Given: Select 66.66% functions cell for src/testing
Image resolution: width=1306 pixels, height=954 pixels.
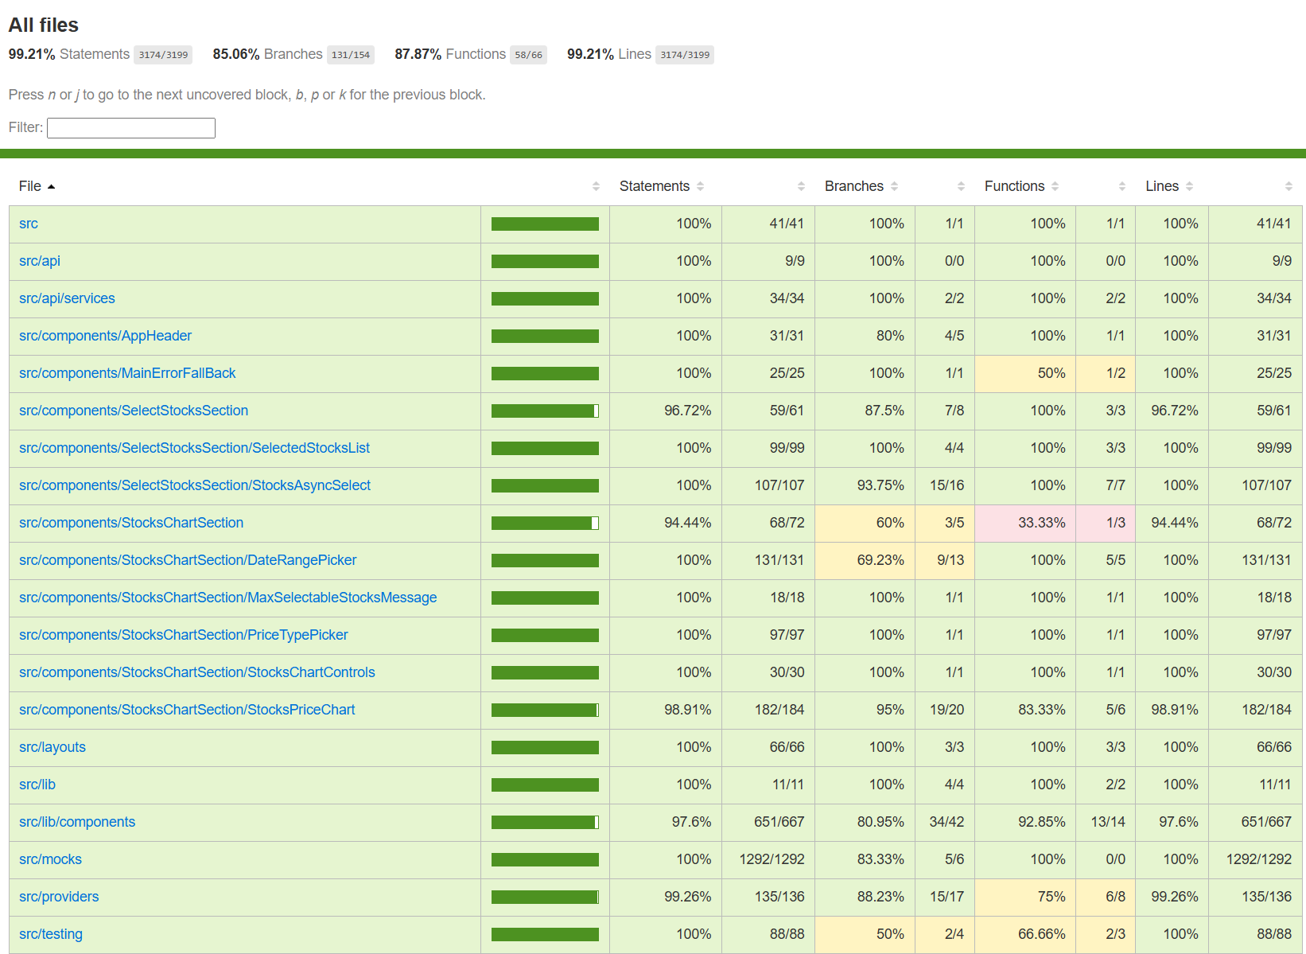Looking at the screenshot, I should click(x=1025, y=934).
